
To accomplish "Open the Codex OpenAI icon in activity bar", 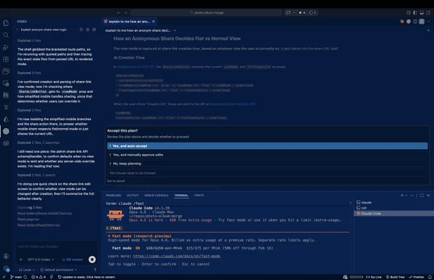I will point(6,131).
